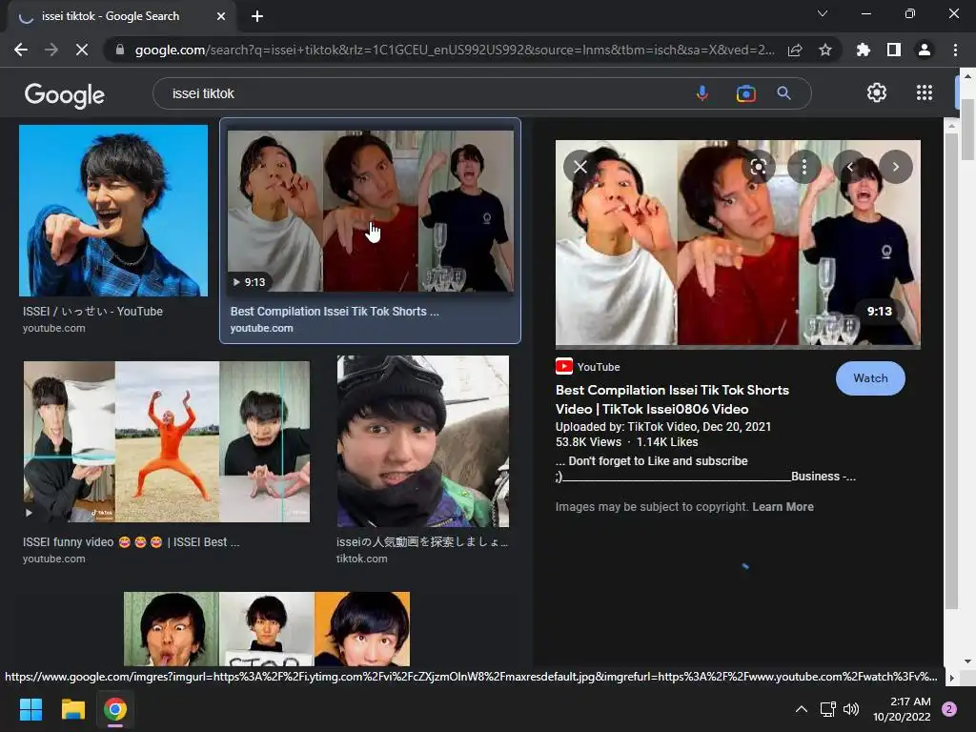Open the share this page icon
Screen dimensions: 976x732
[795, 50]
